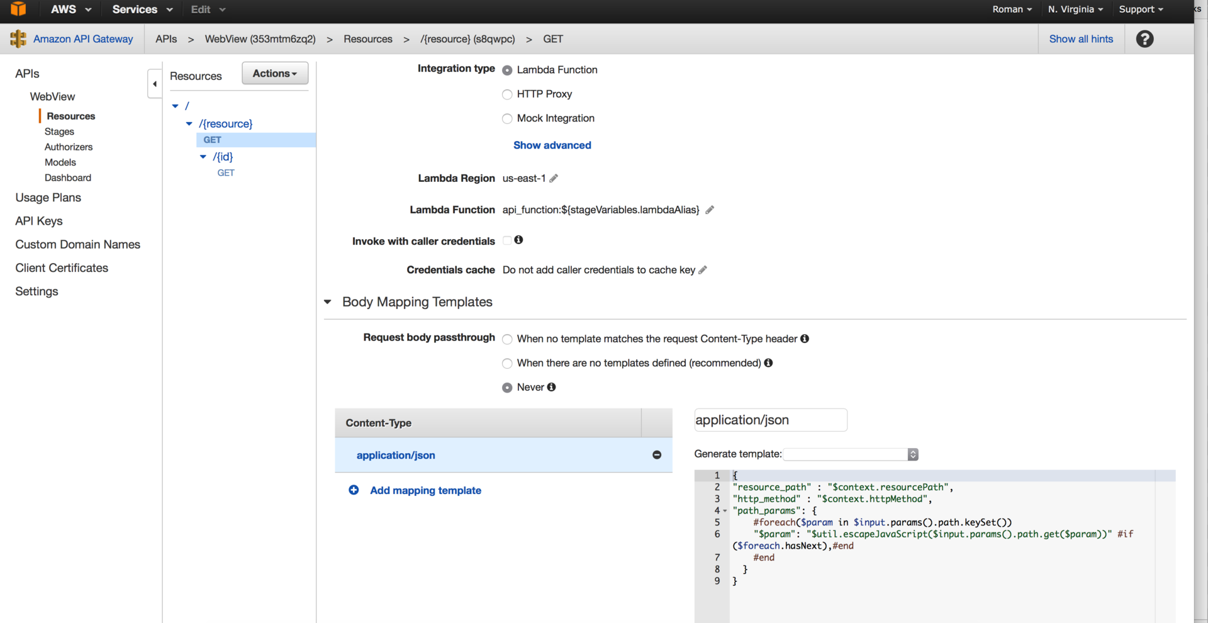The width and height of the screenshot is (1208, 623).
Task: Click the Content-Type input field
Action: (770, 420)
